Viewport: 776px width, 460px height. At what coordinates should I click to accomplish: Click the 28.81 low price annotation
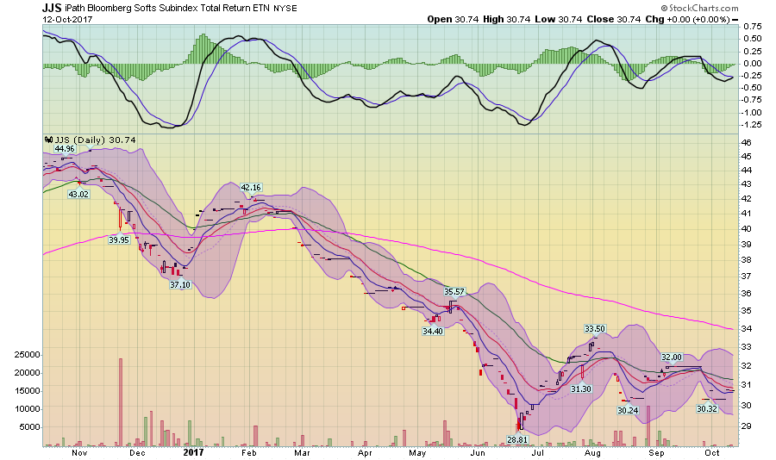pos(517,439)
